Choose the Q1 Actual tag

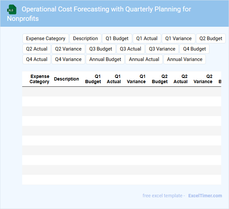(147, 38)
